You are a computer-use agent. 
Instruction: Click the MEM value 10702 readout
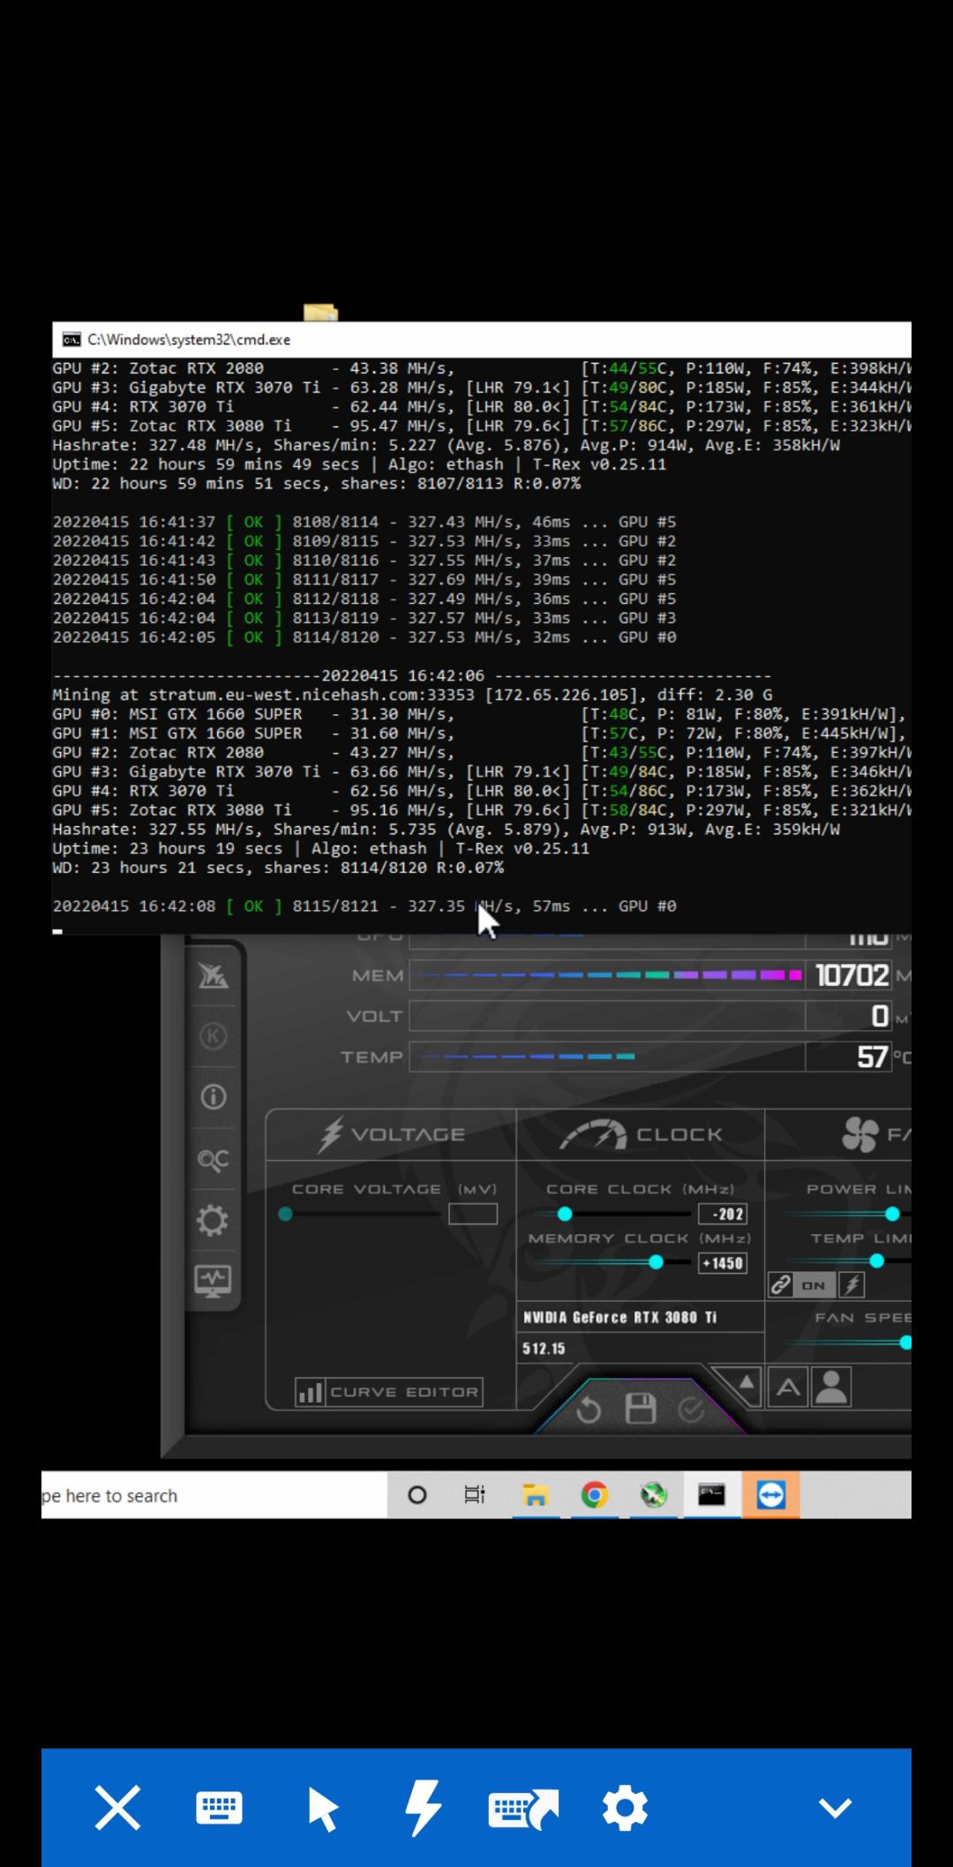pyautogui.click(x=852, y=975)
